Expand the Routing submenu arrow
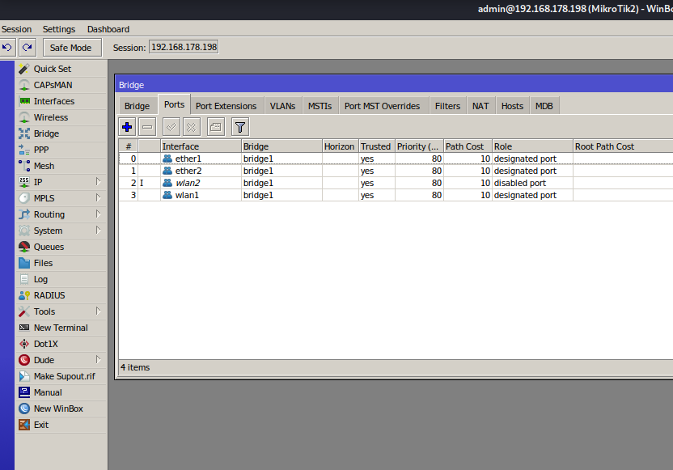The width and height of the screenshot is (673, 470). [99, 214]
